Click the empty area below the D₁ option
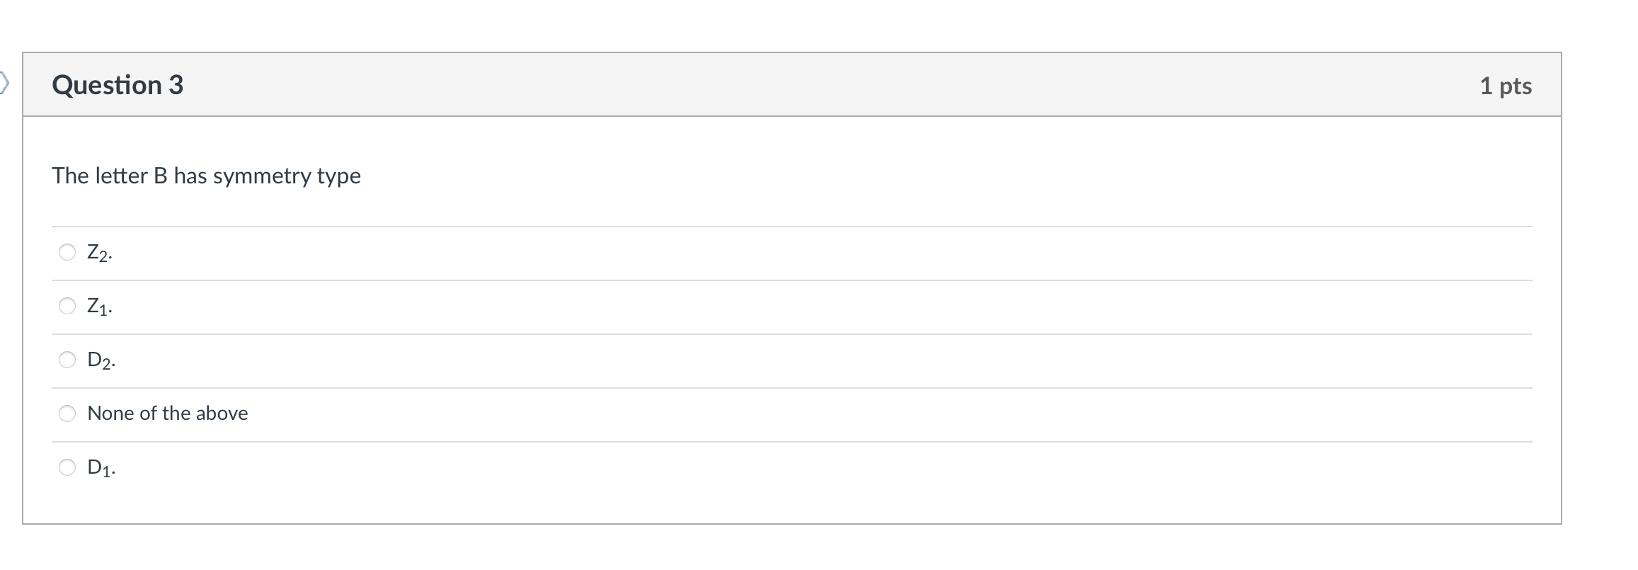The image size is (1638, 570). click(779, 503)
